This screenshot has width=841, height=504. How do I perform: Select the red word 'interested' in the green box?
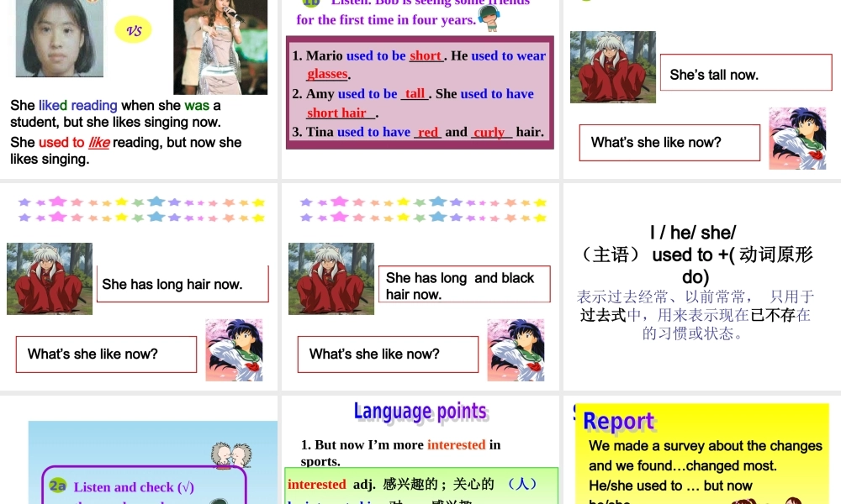316,484
